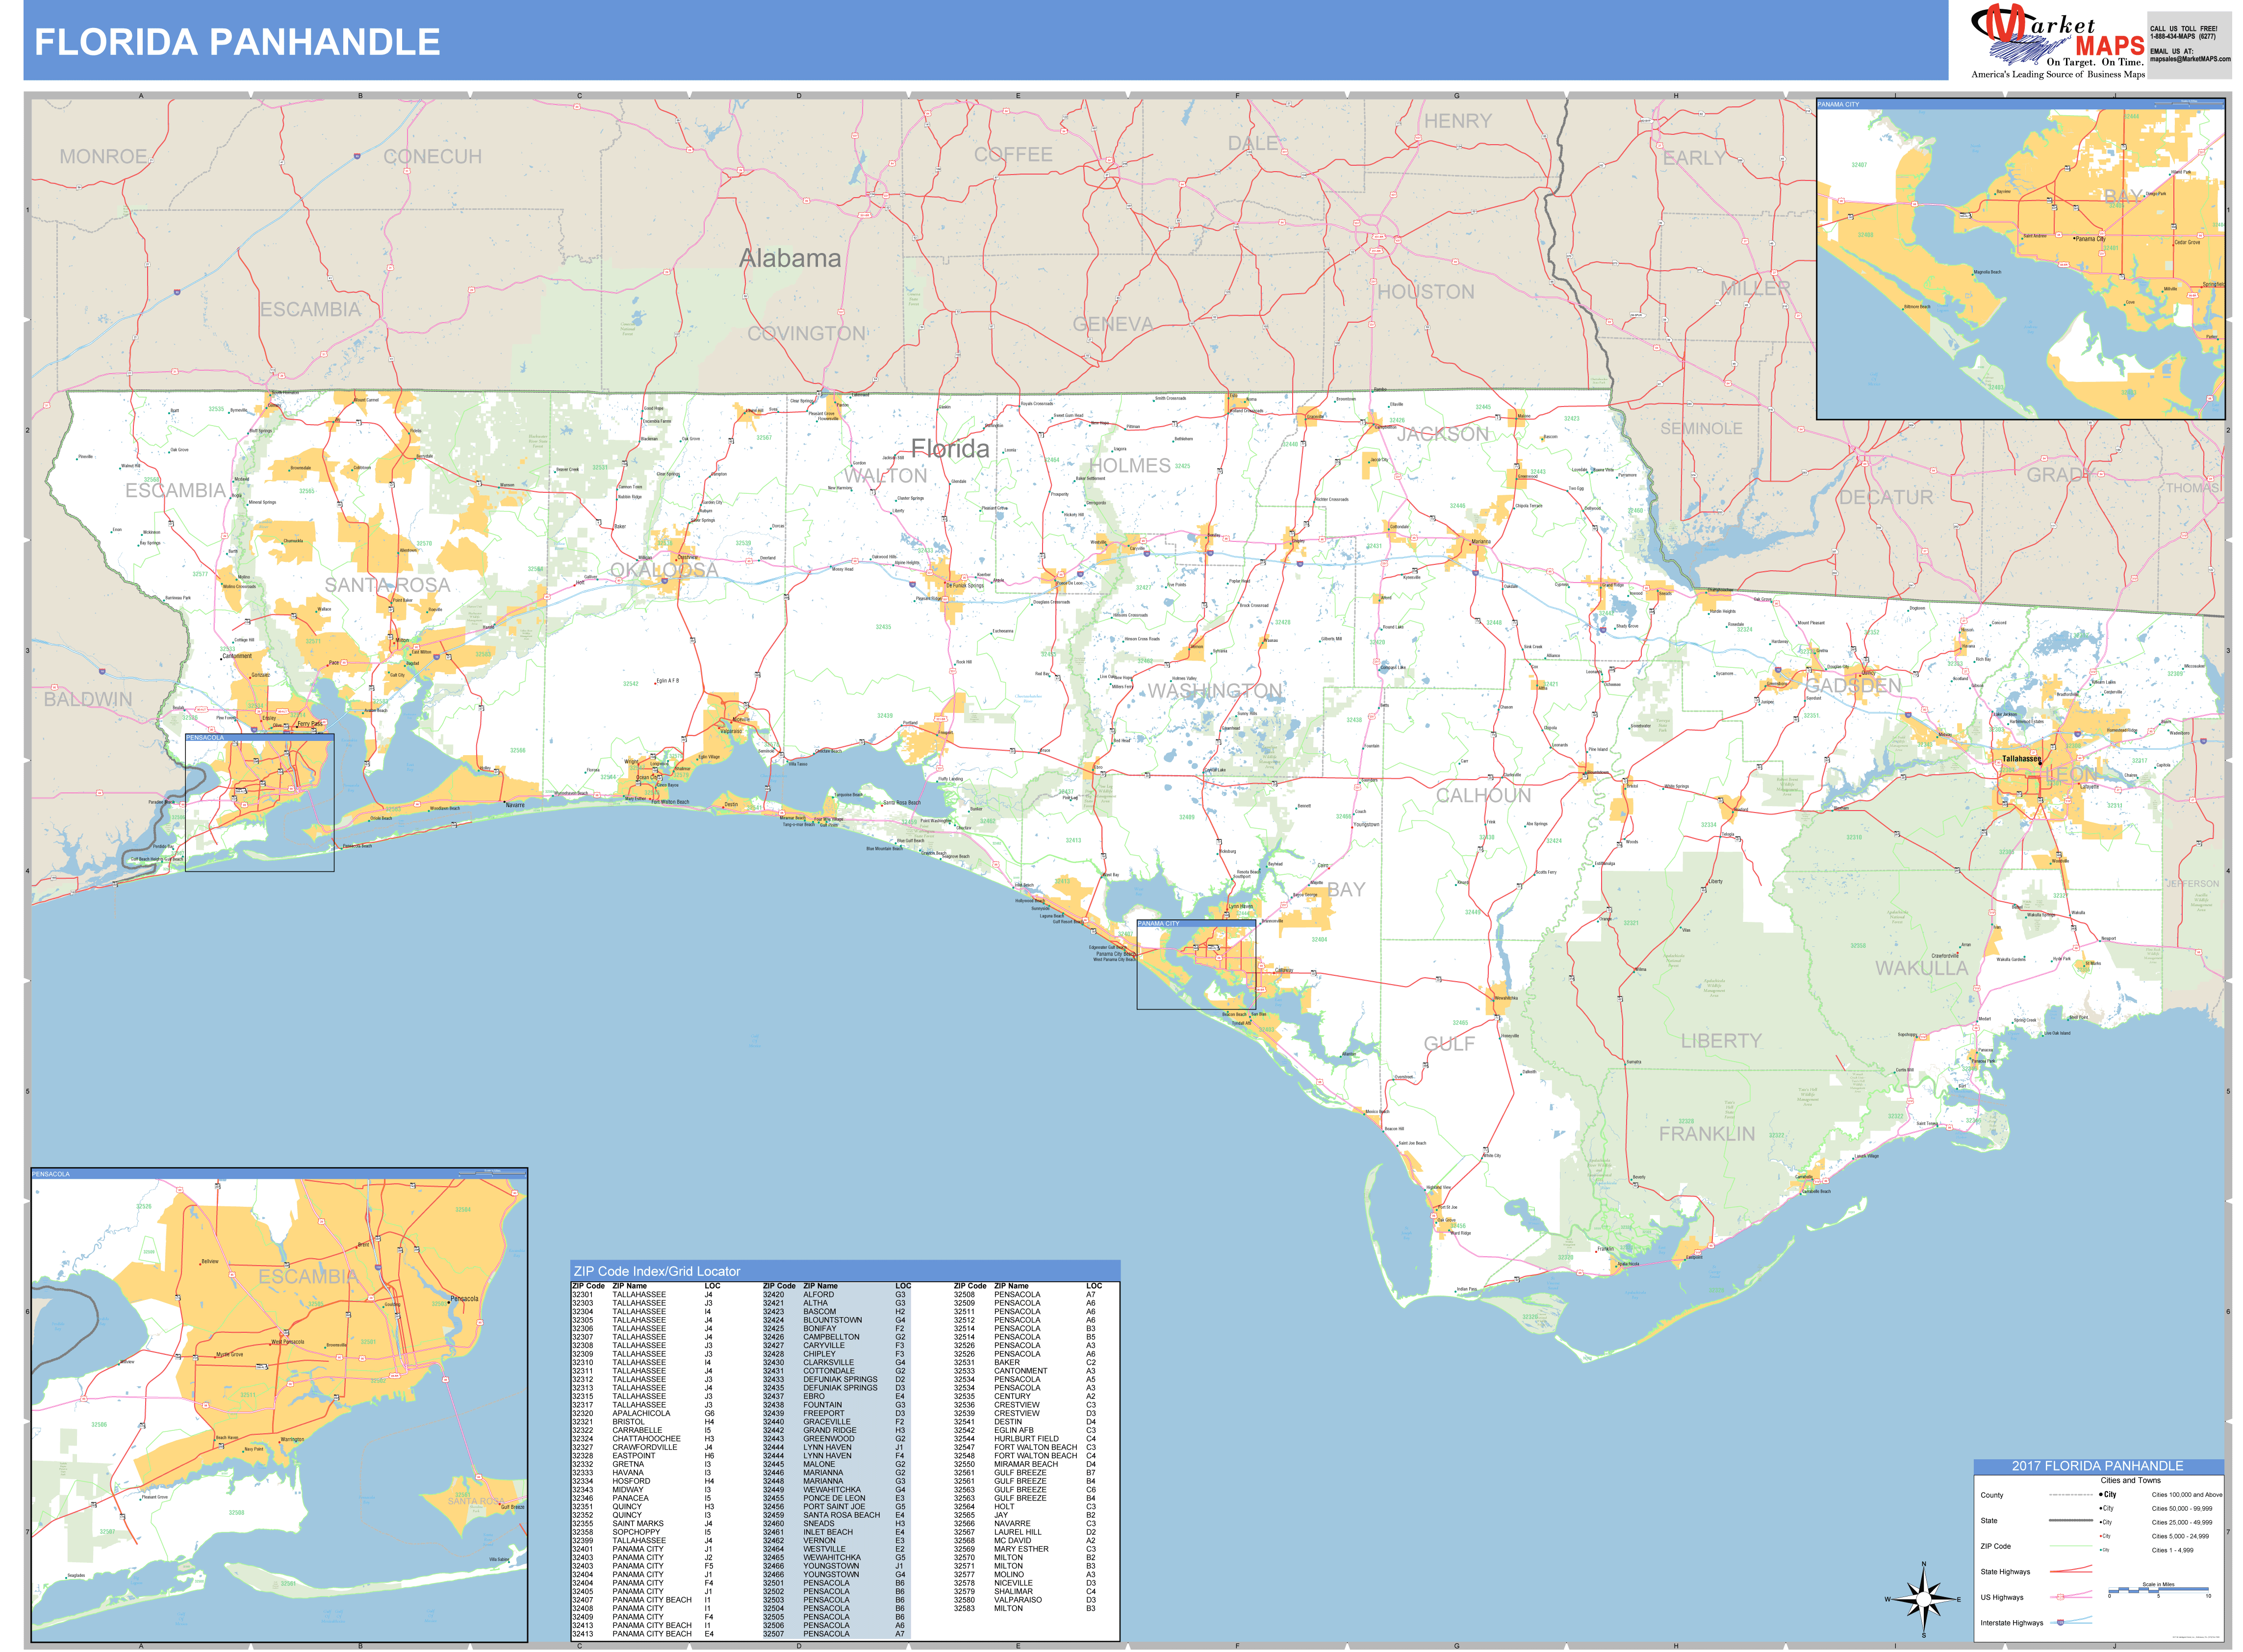The width and height of the screenshot is (2243, 1652).
Task: Select the 'Florida' state label
Action: tap(949, 449)
